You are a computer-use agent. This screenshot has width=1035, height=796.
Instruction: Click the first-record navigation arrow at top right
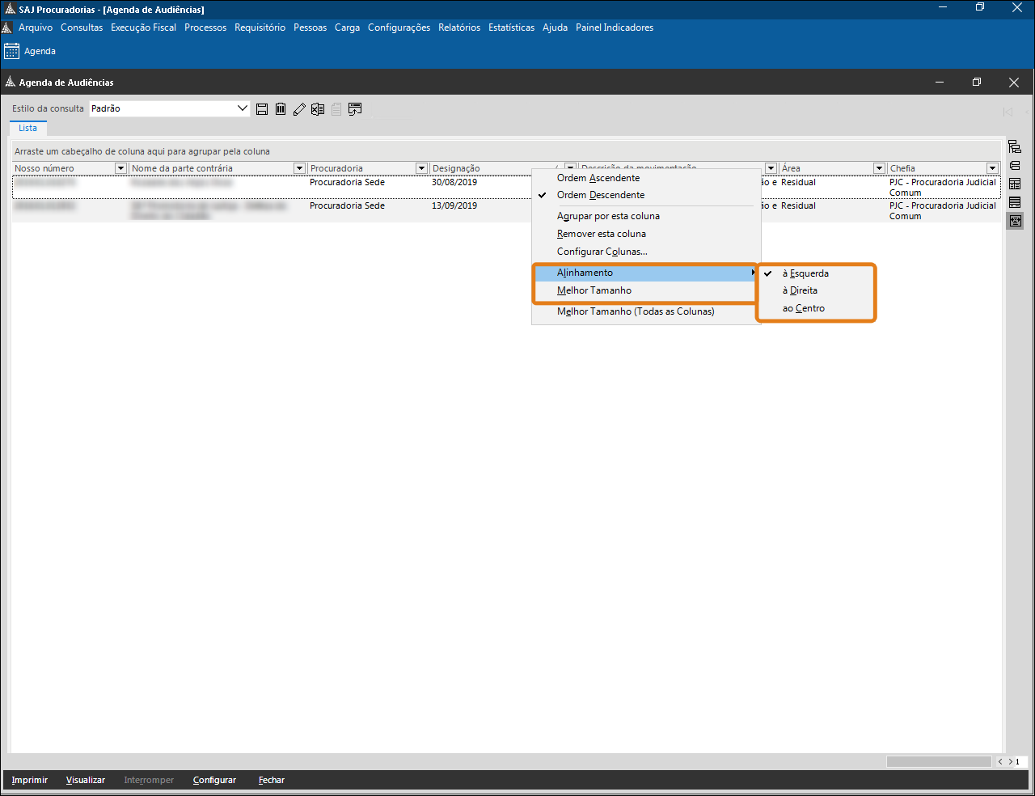click(1008, 112)
